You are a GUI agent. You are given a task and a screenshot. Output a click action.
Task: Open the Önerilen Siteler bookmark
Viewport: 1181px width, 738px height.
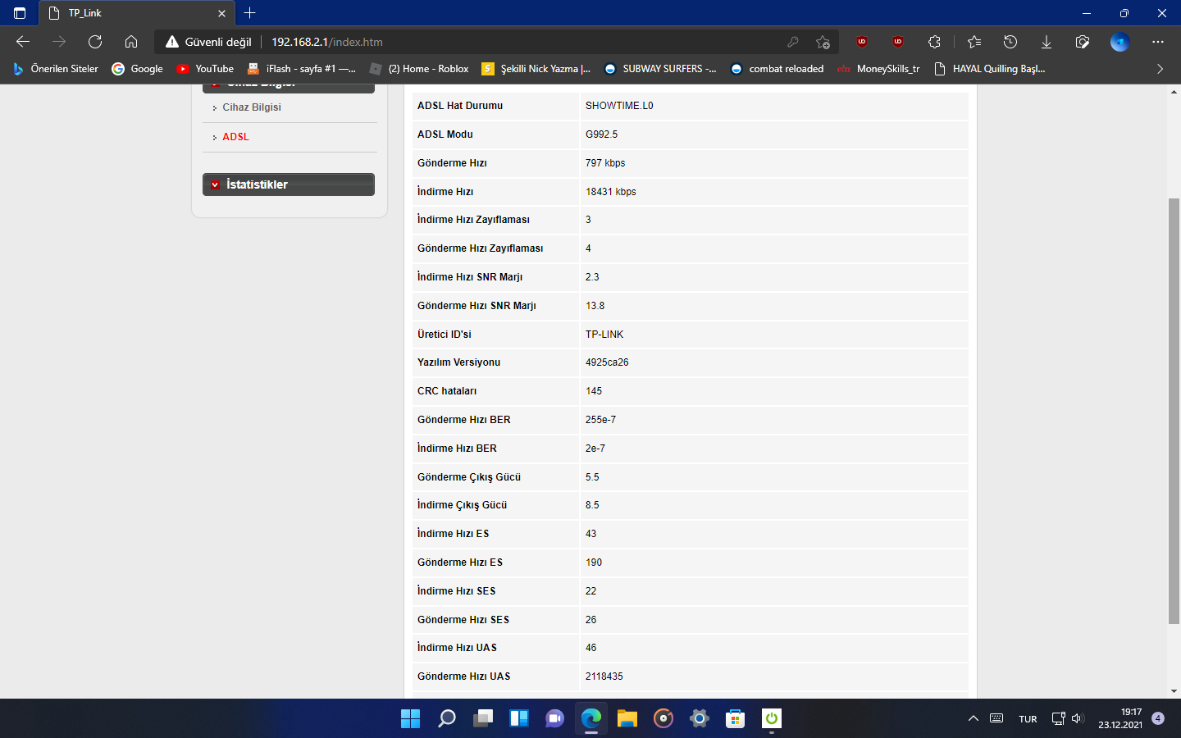pos(56,69)
